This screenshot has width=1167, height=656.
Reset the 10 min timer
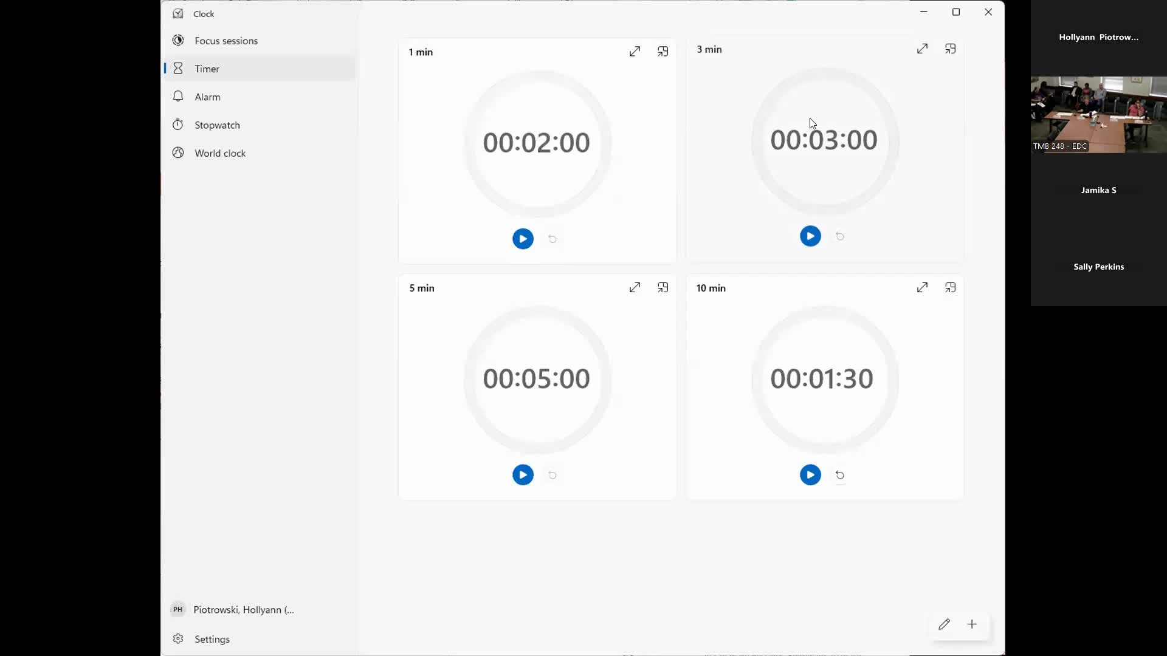point(840,475)
